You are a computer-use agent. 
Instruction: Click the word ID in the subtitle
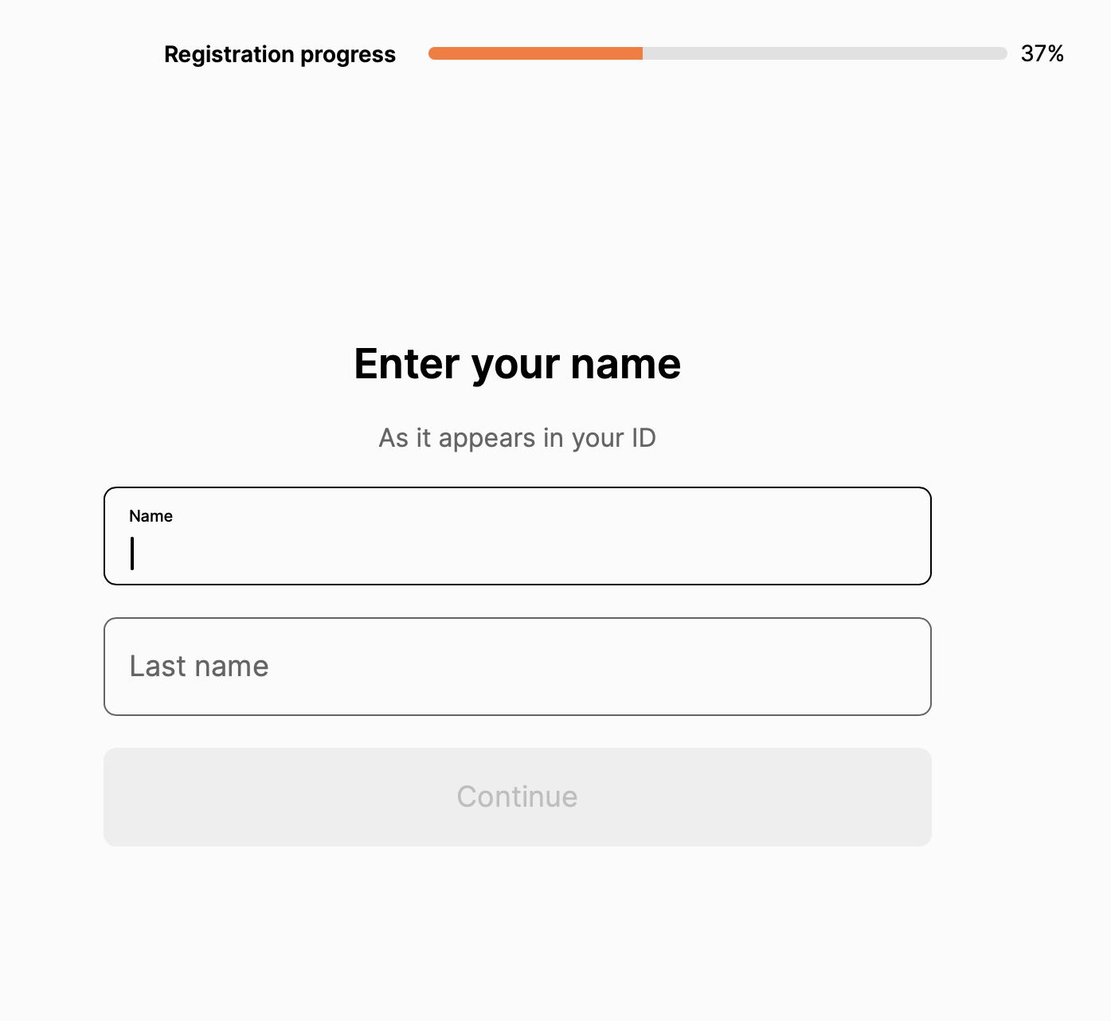click(x=644, y=438)
